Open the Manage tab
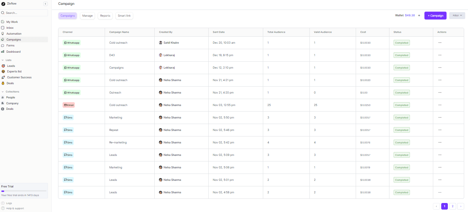 coord(87,16)
